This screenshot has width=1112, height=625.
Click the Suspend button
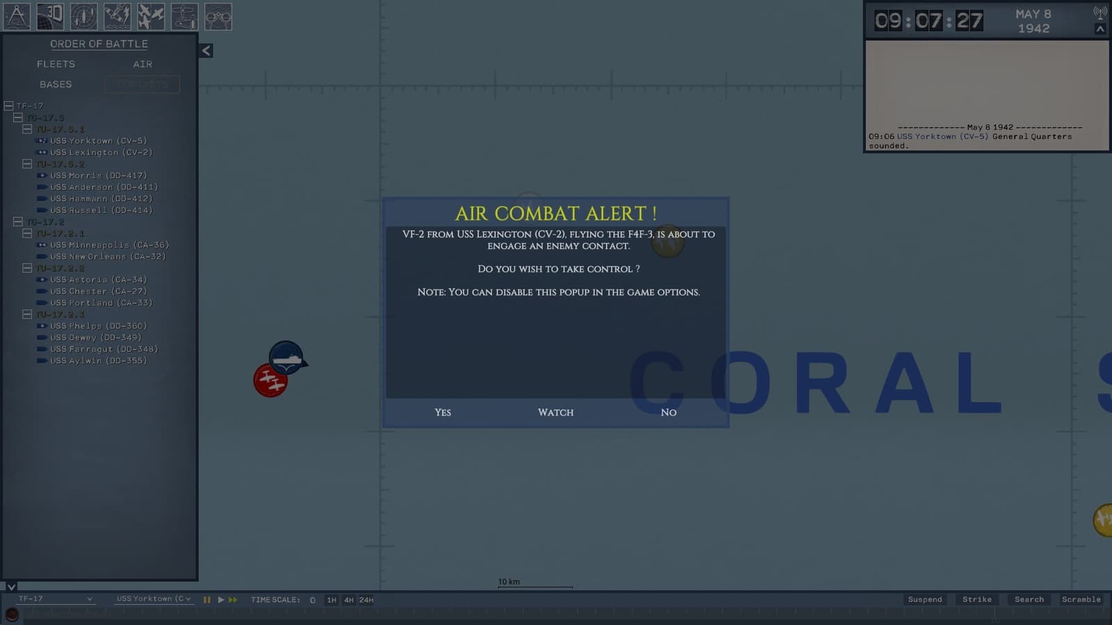click(x=925, y=599)
